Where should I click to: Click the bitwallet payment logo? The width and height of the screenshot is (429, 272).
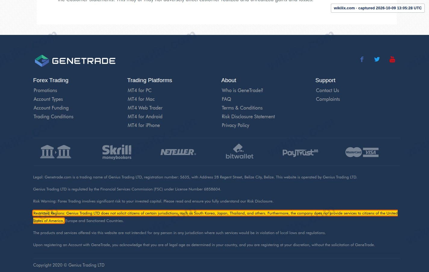point(240,151)
